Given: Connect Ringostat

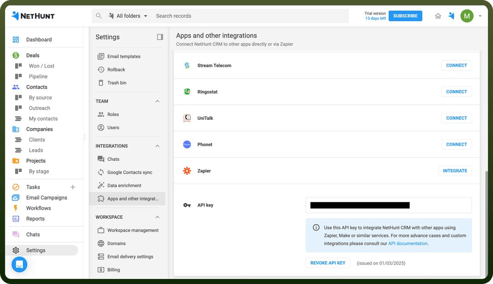Looking at the screenshot, I should [456, 92].
